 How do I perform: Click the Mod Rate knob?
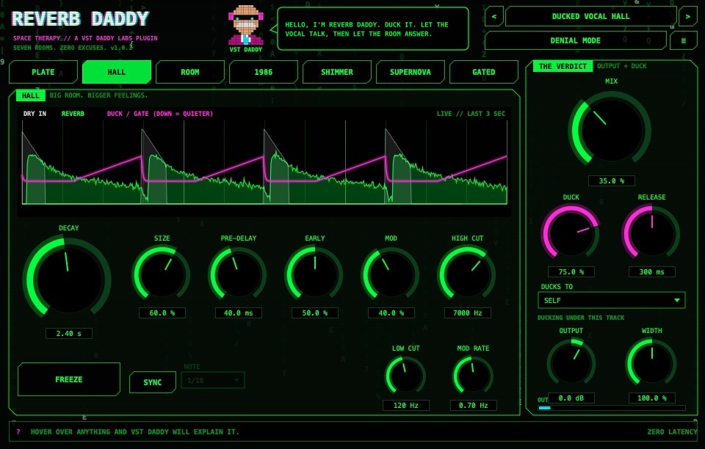[473, 376]
